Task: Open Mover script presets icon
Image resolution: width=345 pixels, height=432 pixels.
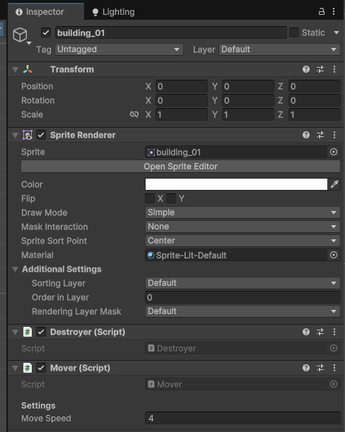Action: [x=320, y=368]
